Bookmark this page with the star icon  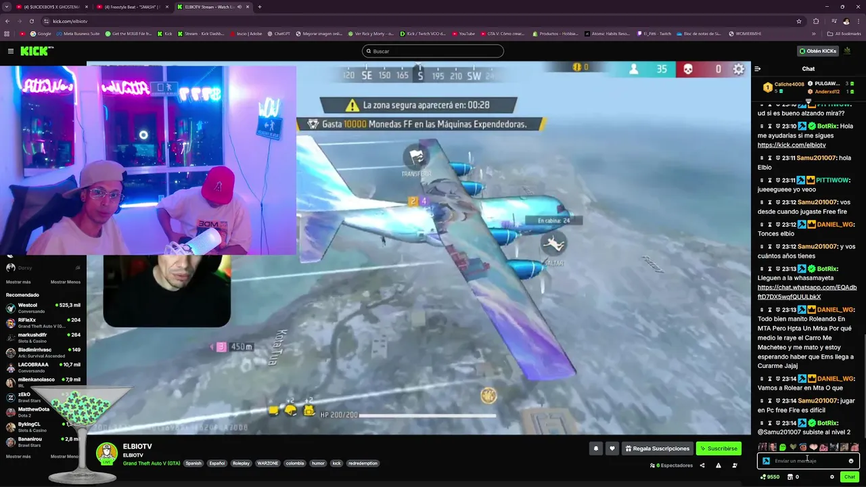[x=798, y=21]
